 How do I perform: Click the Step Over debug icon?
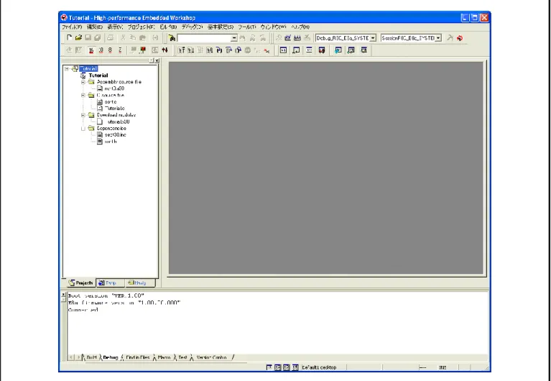click(x=228, y=50)
